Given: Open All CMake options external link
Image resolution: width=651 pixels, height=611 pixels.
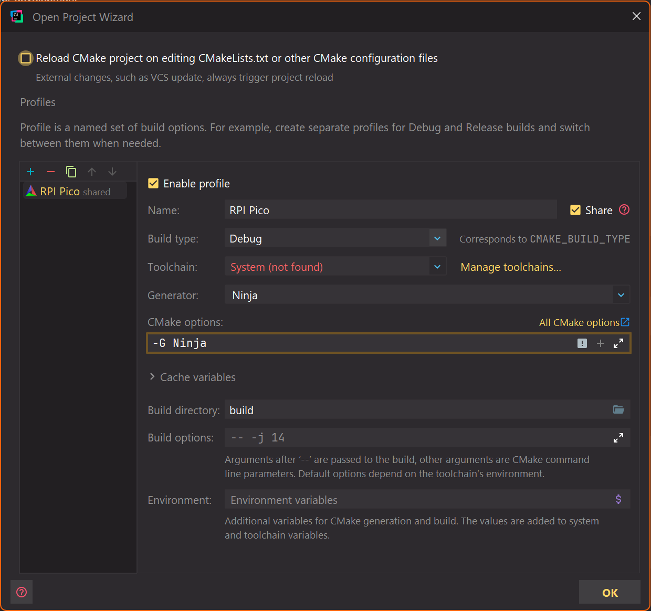Looking at the screenshot, I should [584, 322].
